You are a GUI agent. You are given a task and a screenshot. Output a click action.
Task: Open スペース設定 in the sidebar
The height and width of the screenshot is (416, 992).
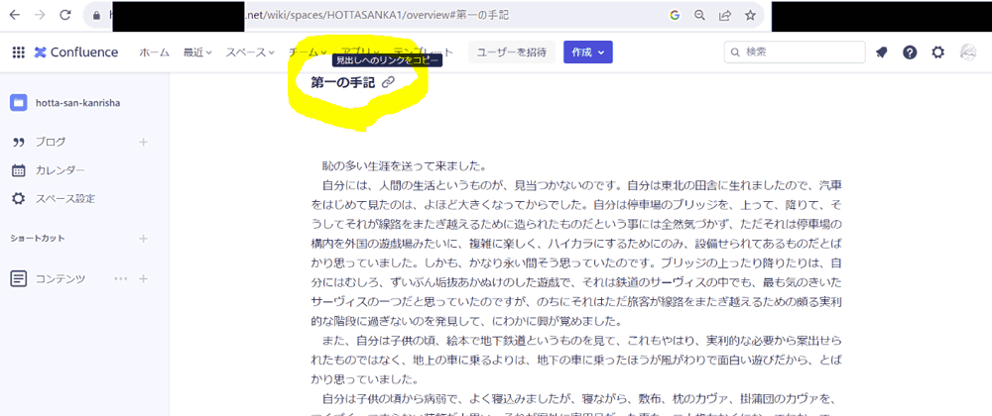click(65, 198)
